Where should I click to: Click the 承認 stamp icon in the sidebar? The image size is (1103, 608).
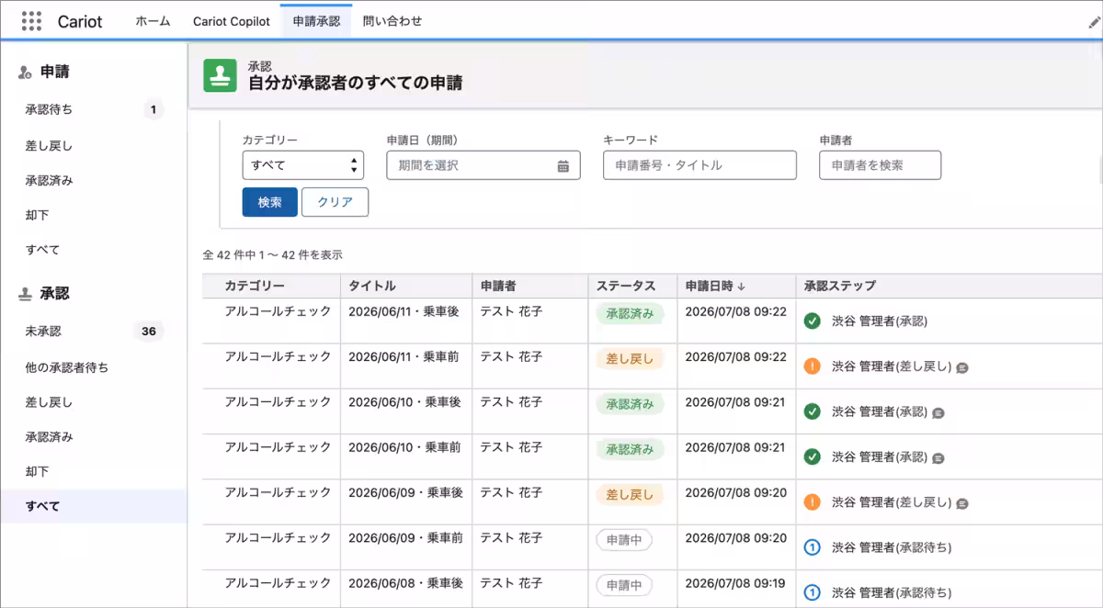(x=25, y=294)
